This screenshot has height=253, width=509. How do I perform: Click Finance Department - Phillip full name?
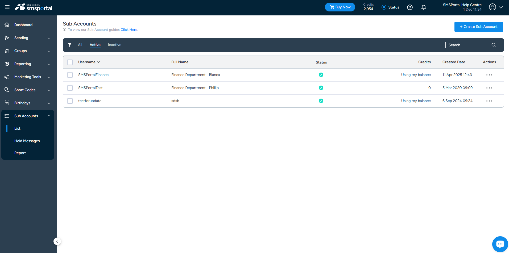195,88
